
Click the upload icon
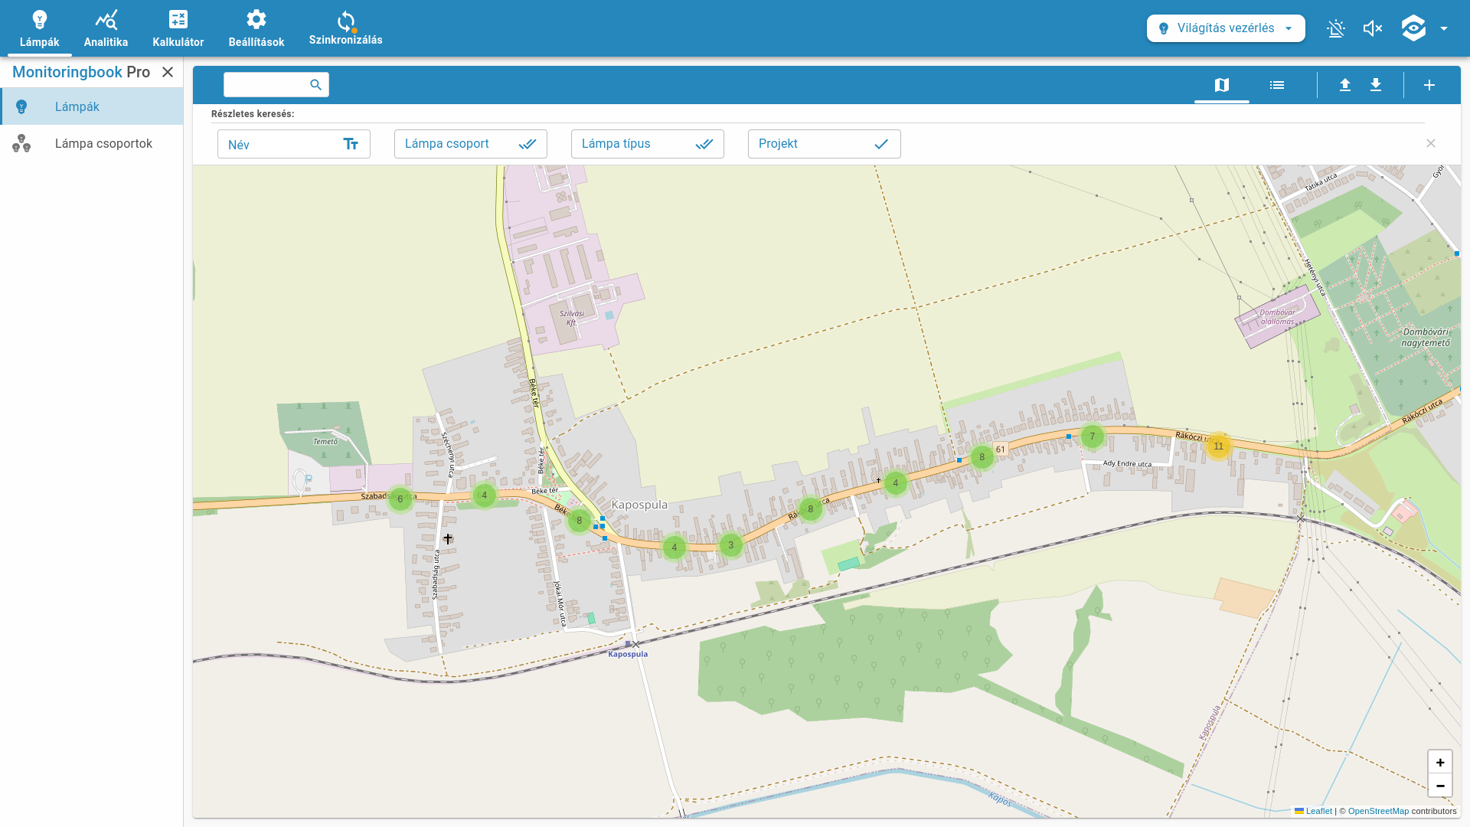pos(1345,85)
